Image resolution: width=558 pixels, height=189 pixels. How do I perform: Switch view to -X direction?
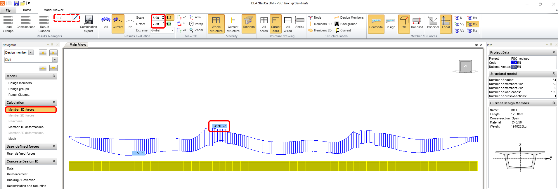tap(181, 30)
